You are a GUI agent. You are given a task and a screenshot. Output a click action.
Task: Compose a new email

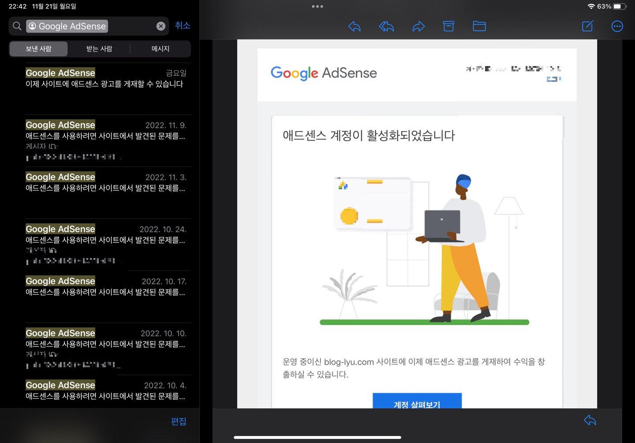coord(587,26)
